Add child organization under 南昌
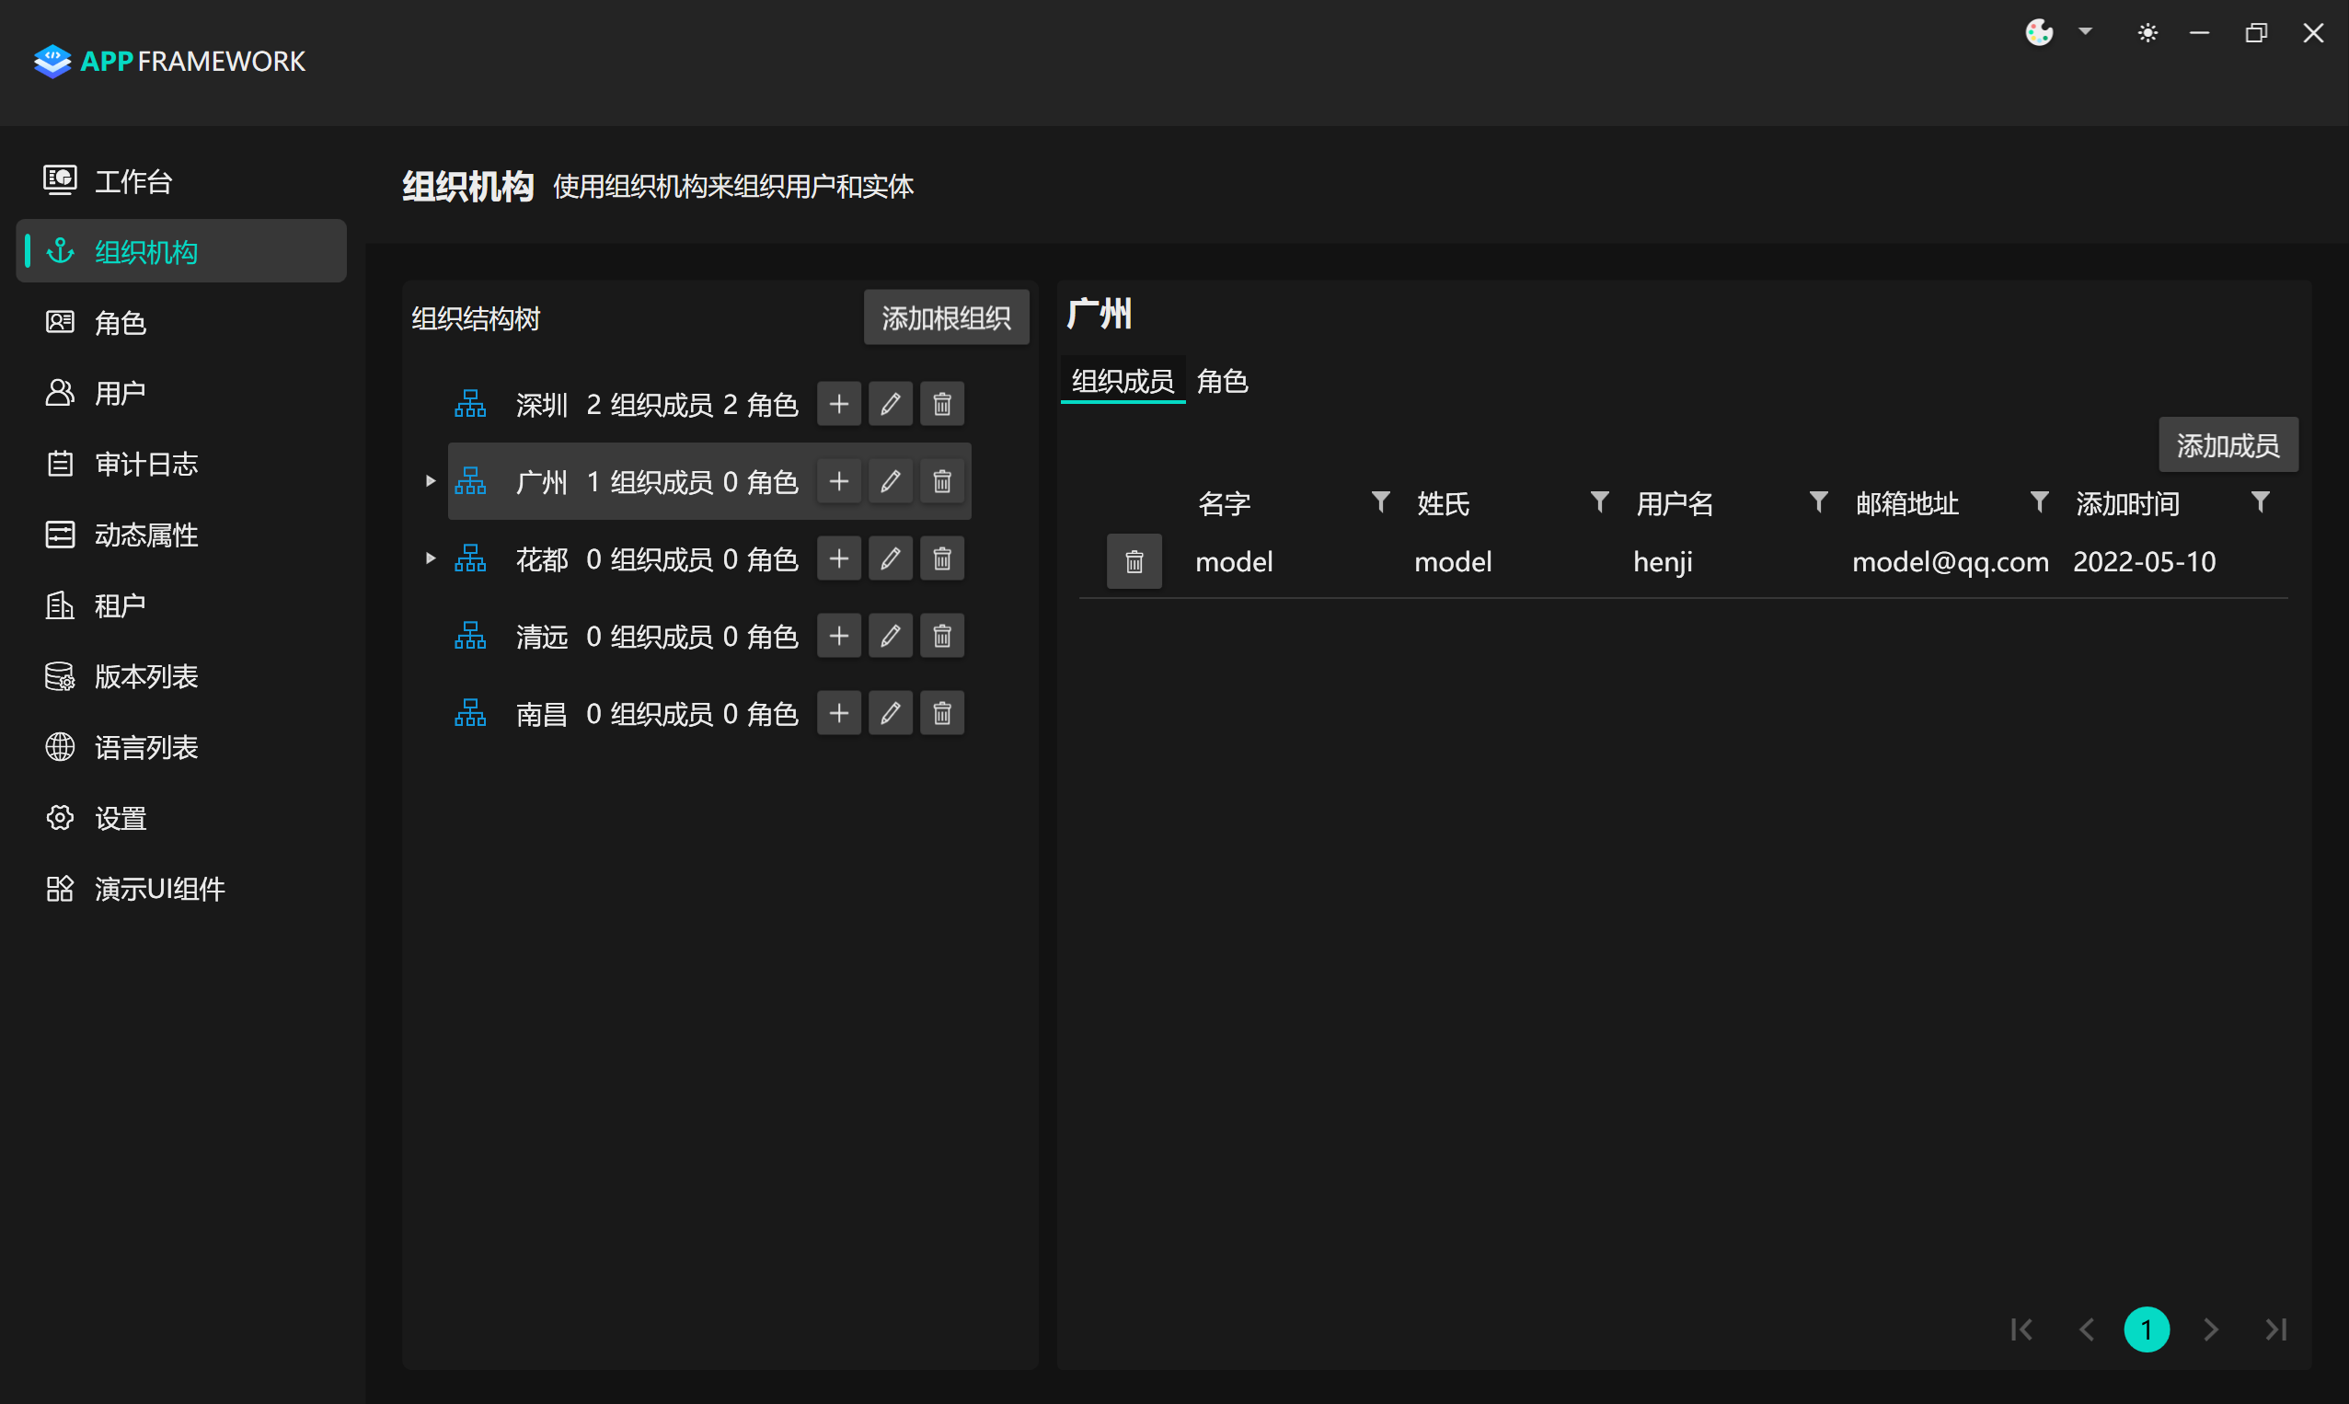The height and width of the screenshot is (1404, 2349). click(838, 713)
